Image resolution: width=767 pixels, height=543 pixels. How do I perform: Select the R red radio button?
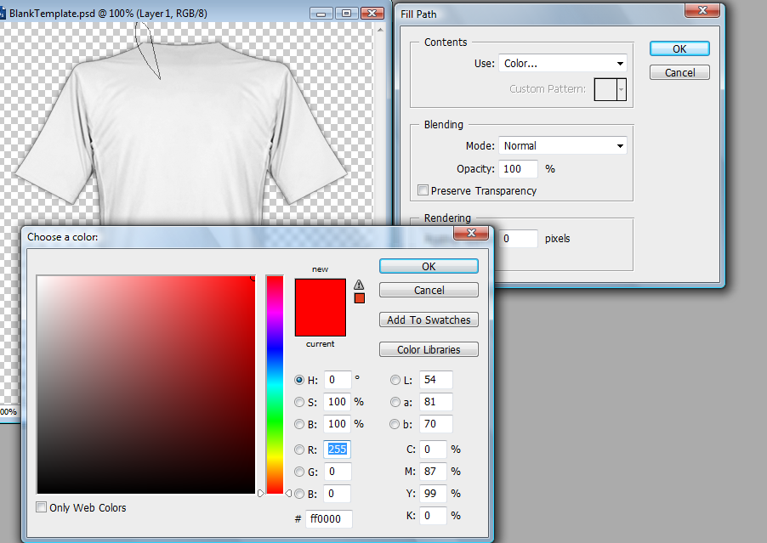tap(299, 450)
